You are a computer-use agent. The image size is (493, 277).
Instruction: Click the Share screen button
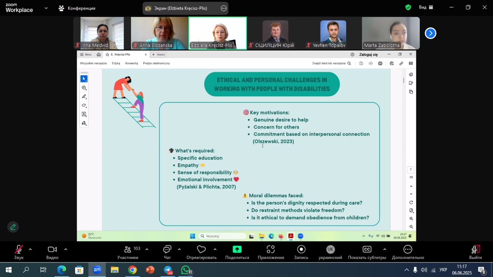pyautogui.click(x=237, y=252)
